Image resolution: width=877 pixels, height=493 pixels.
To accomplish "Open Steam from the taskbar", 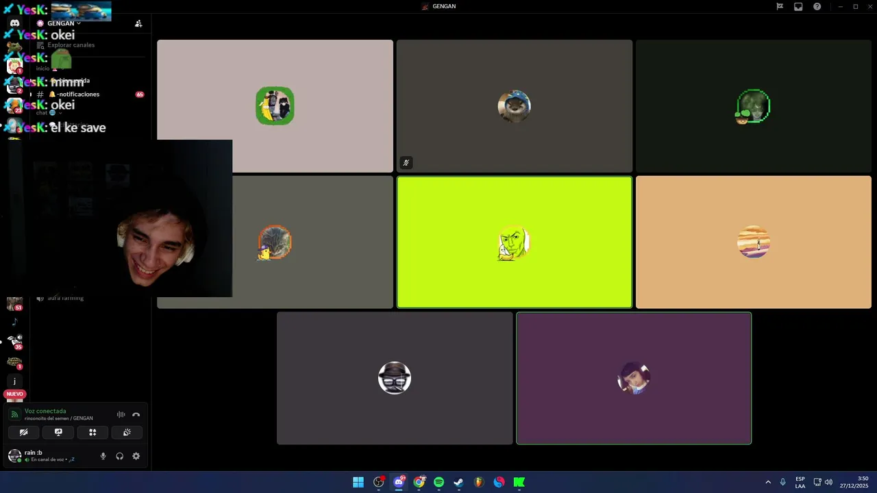I will 459,482.
